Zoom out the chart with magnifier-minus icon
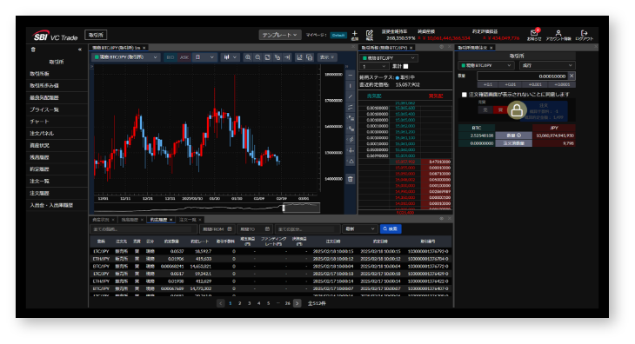The width and height of the screenshot is (635, 344). click(x=257, y=57)
